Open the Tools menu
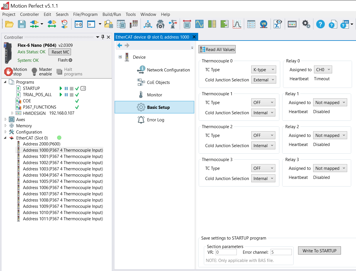 point(131,14)
